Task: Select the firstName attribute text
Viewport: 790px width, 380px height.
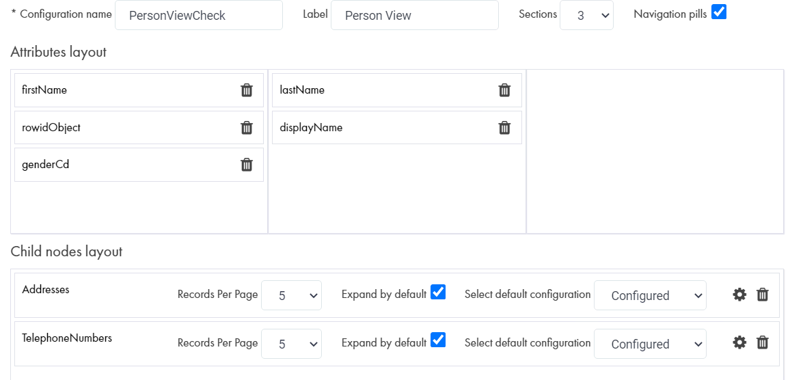Action: [x=44, y=90]
